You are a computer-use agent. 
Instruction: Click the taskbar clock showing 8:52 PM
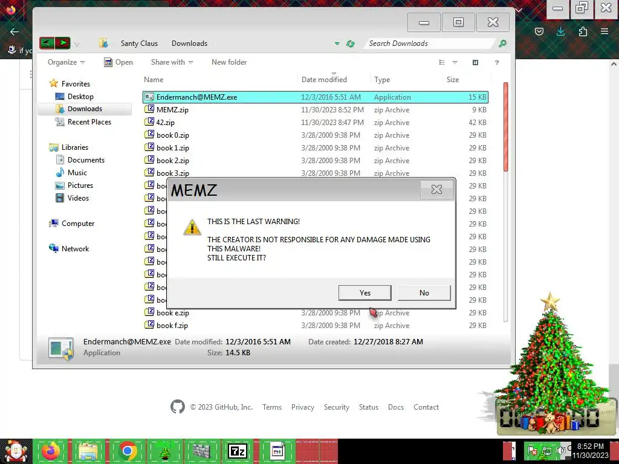[x=591, y=451]
